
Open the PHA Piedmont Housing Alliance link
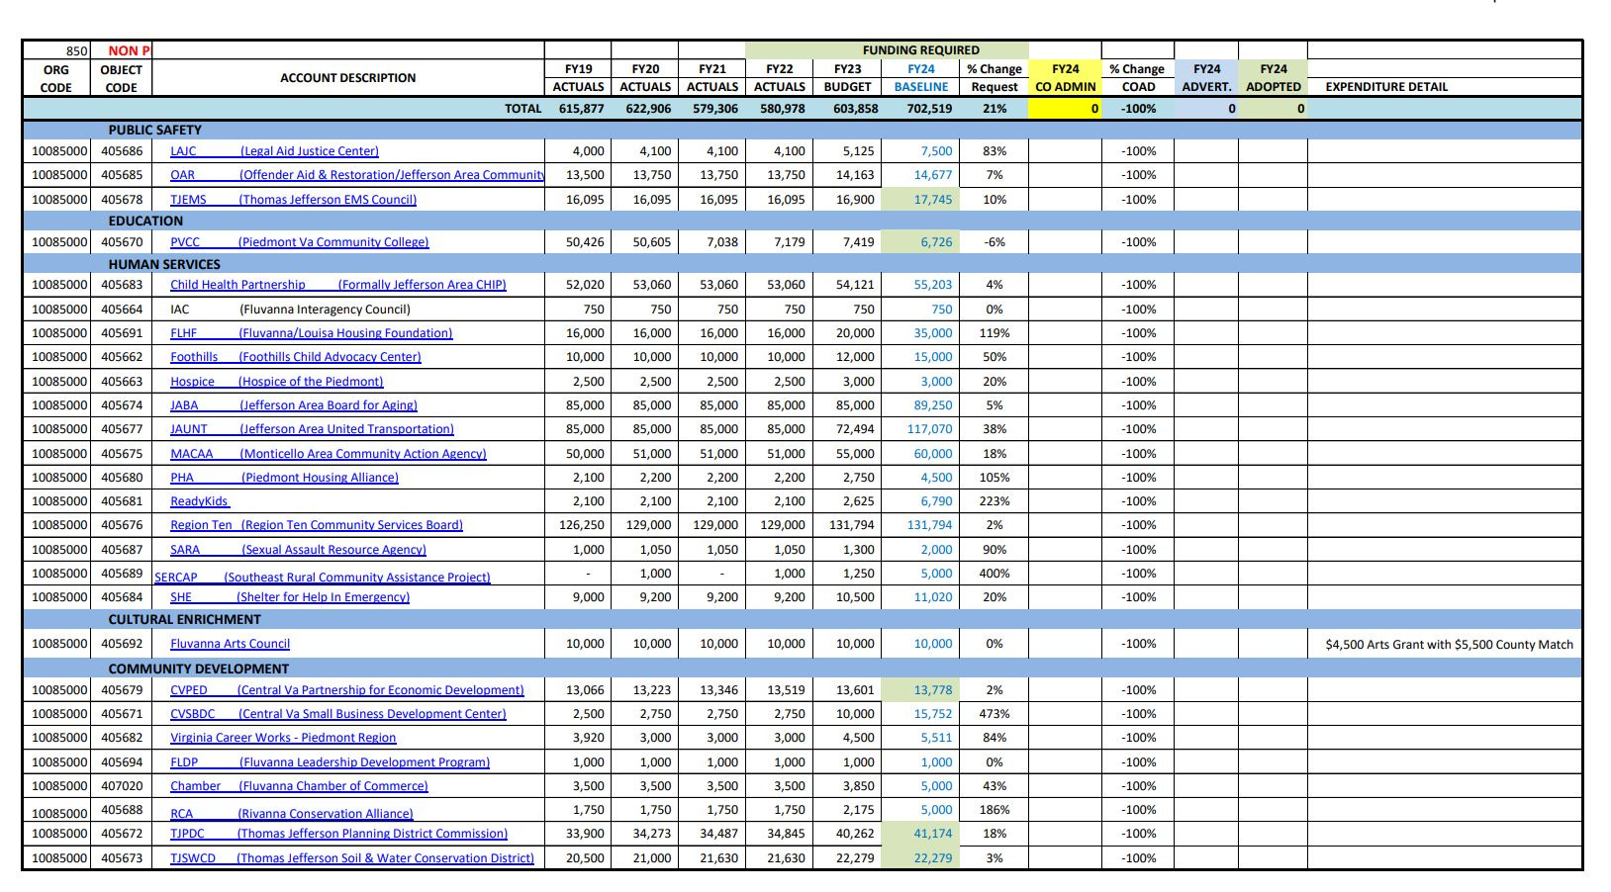coord(284,478)
